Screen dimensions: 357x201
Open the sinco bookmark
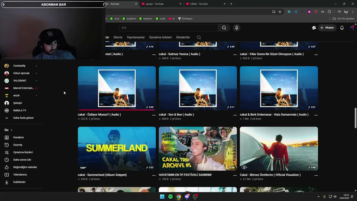[115, 19]
